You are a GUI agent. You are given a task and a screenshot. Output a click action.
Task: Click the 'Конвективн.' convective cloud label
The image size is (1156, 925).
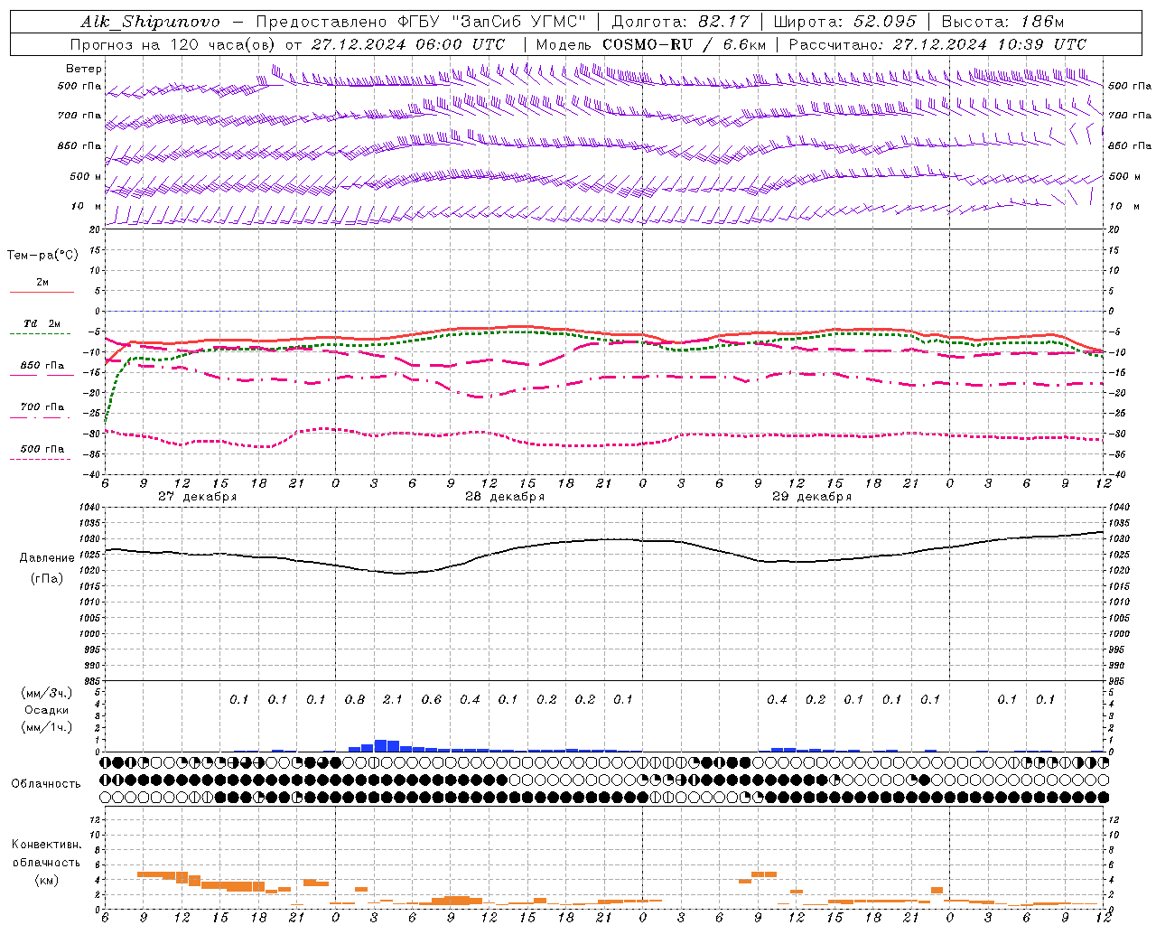47,845
